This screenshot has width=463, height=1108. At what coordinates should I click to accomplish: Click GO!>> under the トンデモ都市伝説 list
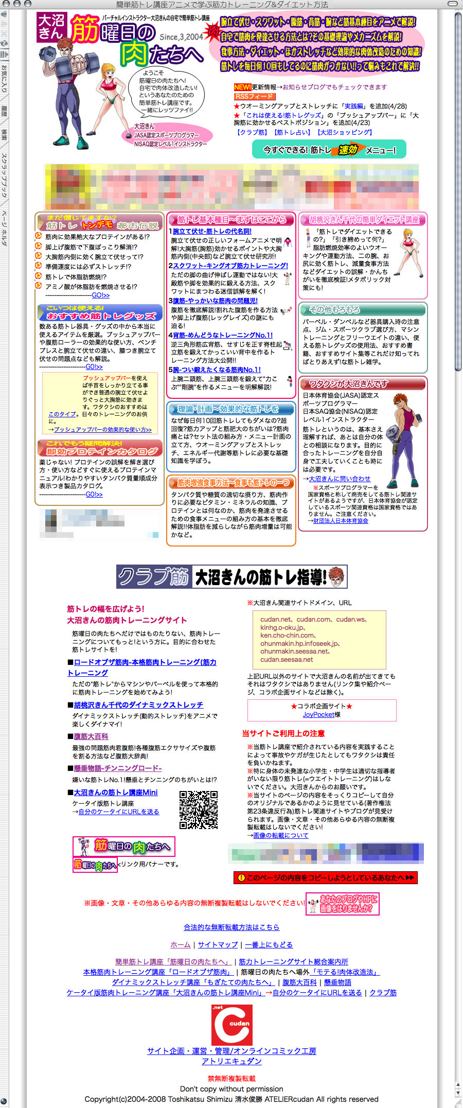(101, 295)
